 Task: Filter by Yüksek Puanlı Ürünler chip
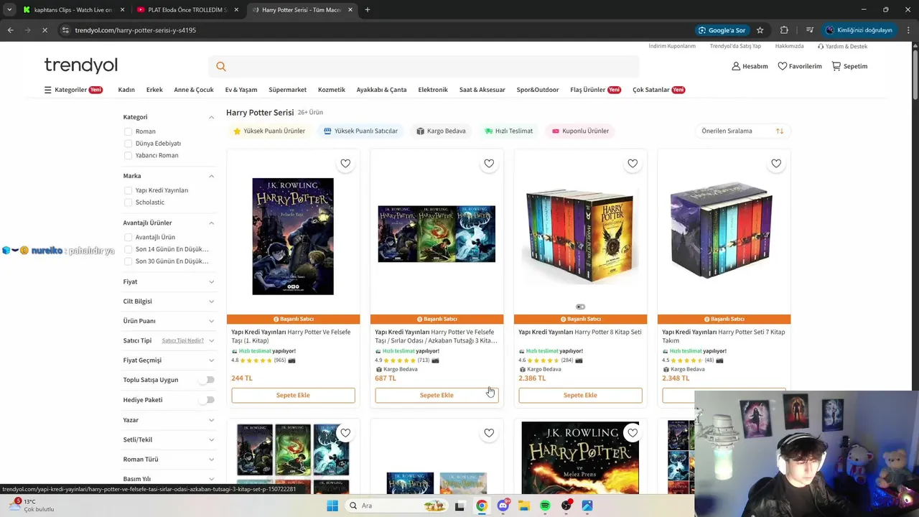pos(269,131)
